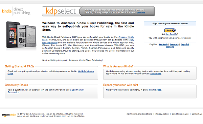
Task: Open the Privacy Notice link
Action: (162, 114)
